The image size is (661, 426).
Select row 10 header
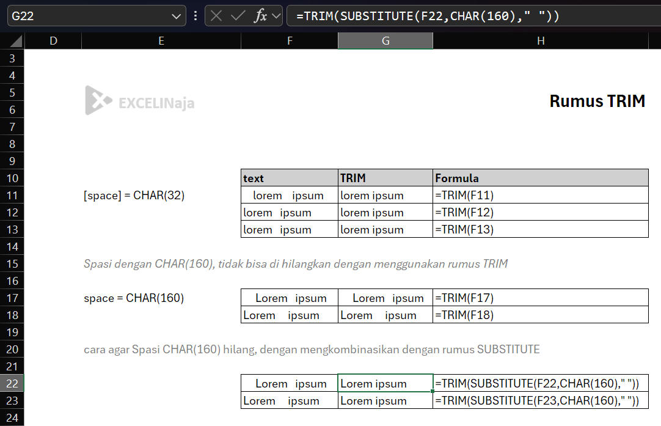click(x=12, y=178)
